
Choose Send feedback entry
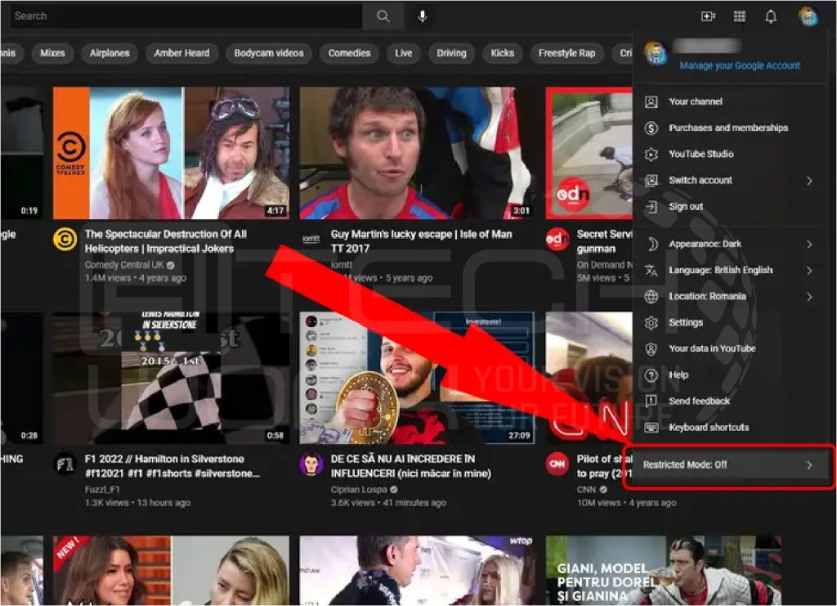tap(729, 401)
